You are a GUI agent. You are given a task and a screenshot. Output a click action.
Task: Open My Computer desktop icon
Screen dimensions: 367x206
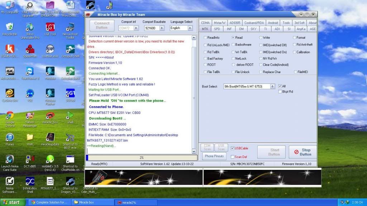10,8
